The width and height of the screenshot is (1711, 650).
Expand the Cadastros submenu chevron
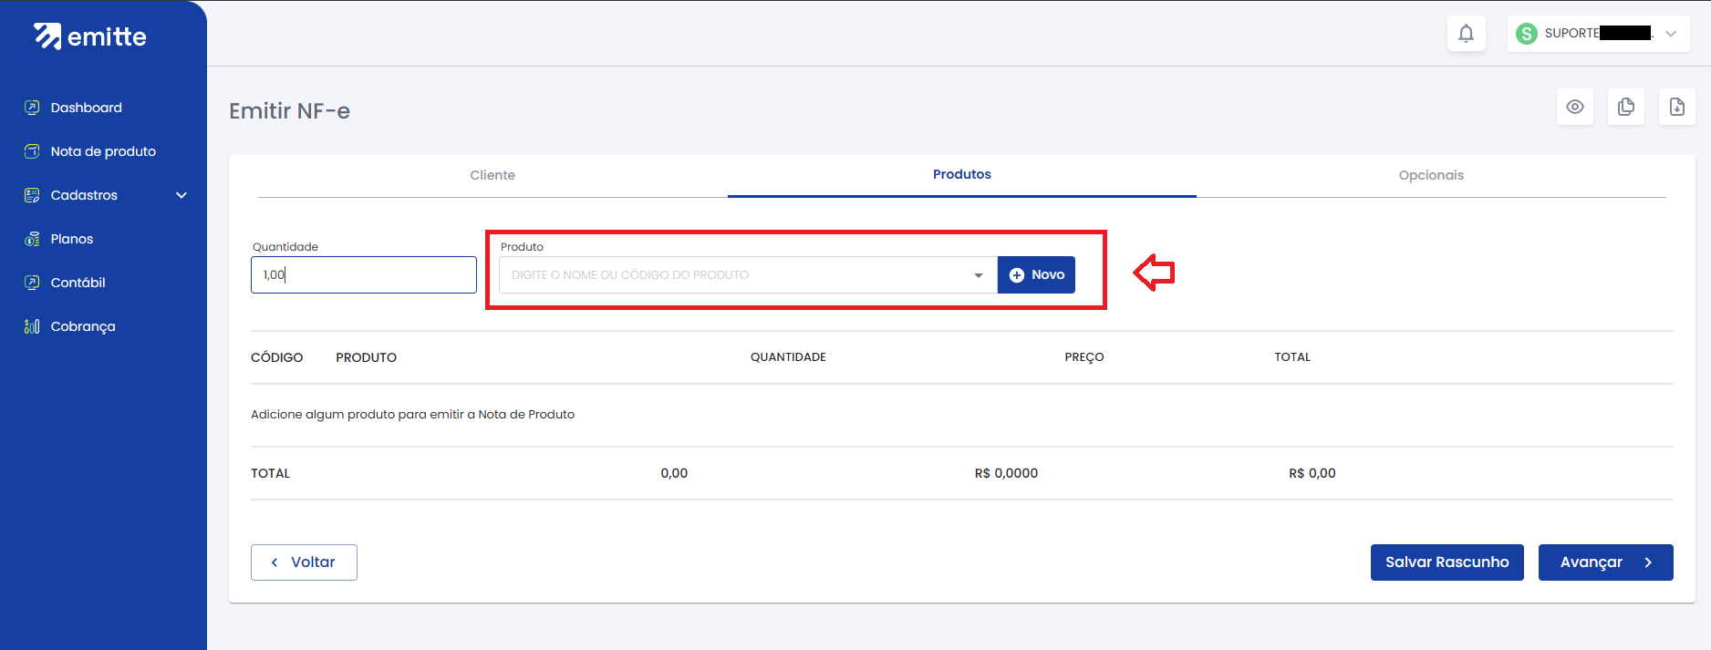pos(181,195)
